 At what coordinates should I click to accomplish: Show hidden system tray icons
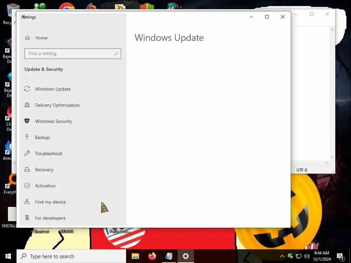[282, 256]
